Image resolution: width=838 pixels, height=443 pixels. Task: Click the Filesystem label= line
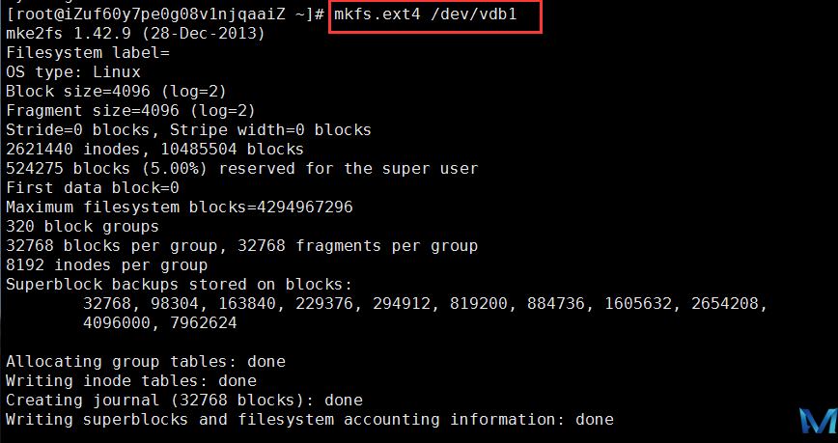click(88, 53)
